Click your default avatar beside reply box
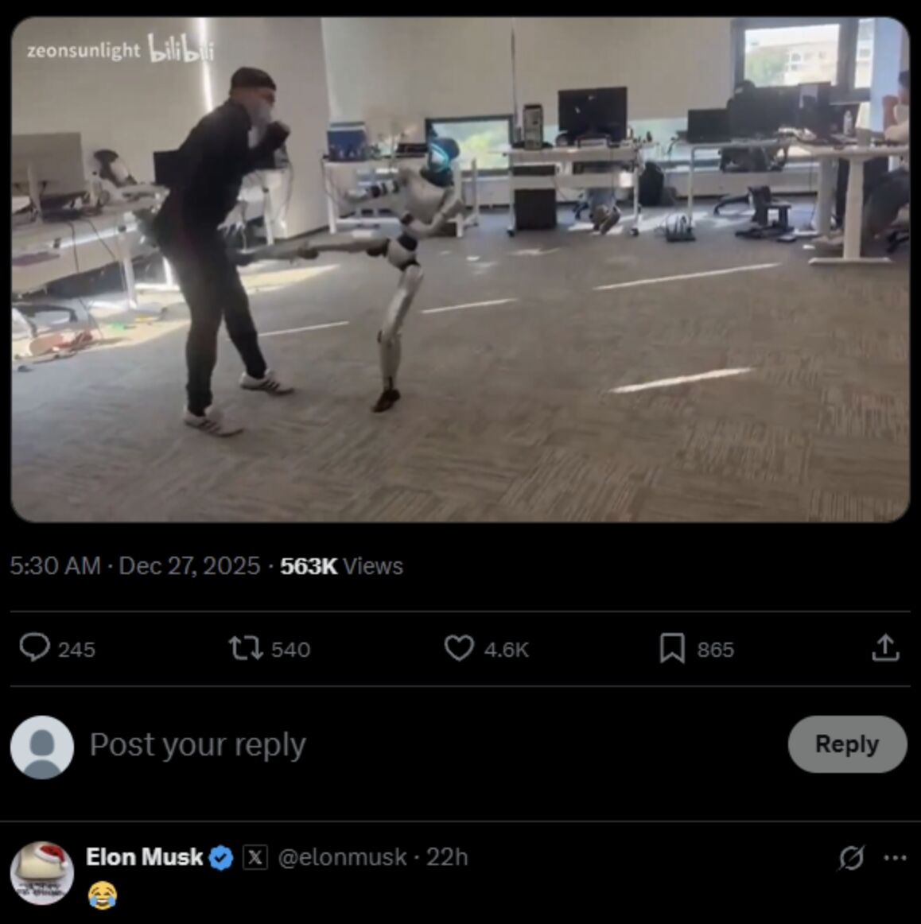The width and height of the screenshot is (921, 924). (x=42, y=747)
